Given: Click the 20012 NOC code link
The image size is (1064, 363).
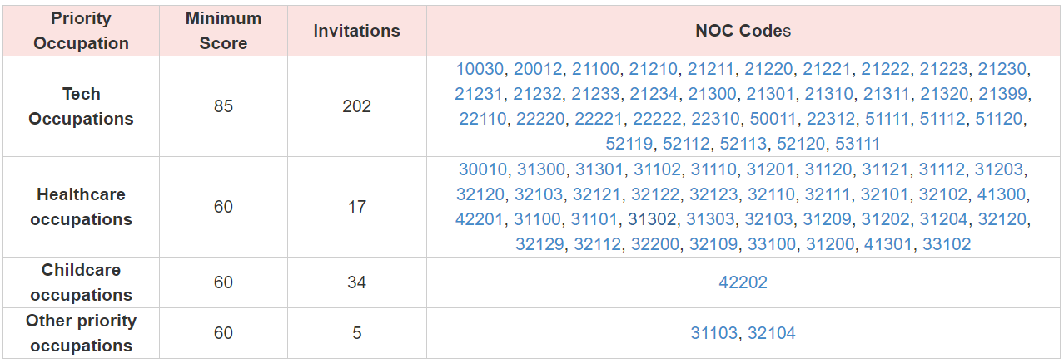Looking at the screenshot, I should click(538, 69).
